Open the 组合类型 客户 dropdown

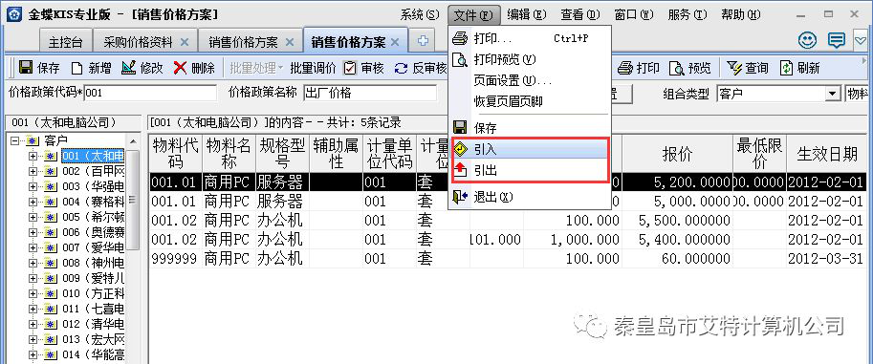(833, 94)
